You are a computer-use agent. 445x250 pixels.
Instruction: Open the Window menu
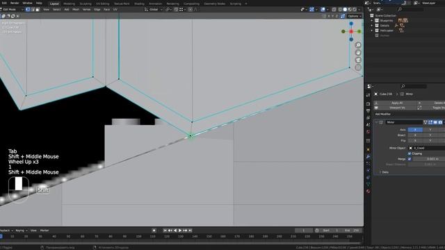coord(27,3)
